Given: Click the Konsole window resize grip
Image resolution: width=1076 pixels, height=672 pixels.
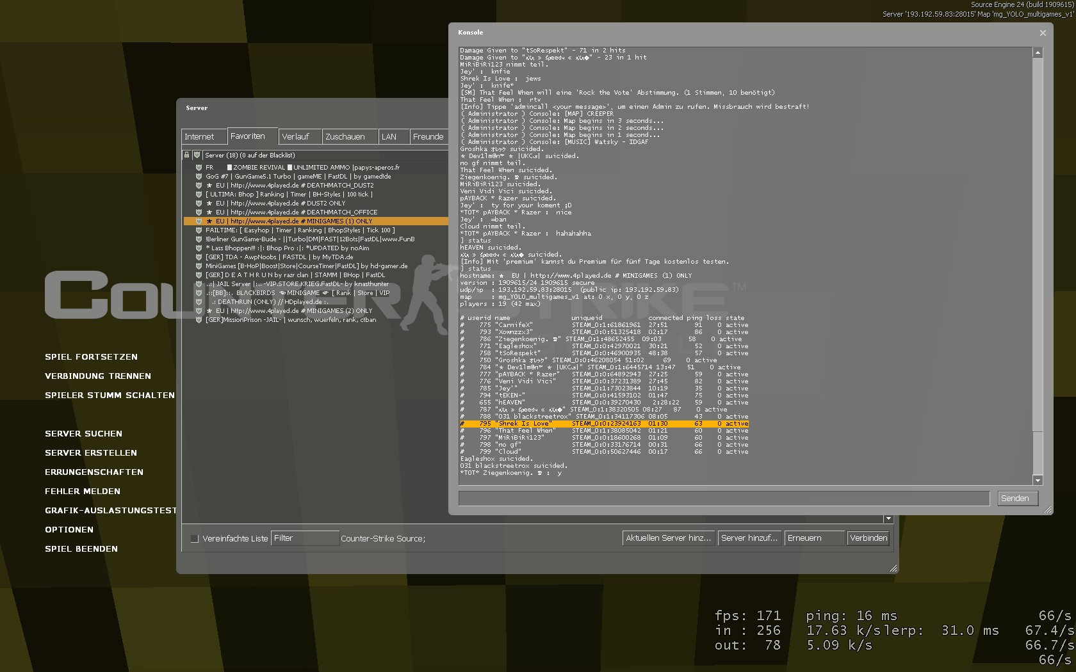Looking at the screenshot, I should [1048, 509].
